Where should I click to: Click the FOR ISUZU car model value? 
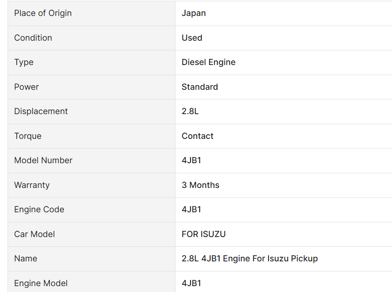[x=204, y=234]
